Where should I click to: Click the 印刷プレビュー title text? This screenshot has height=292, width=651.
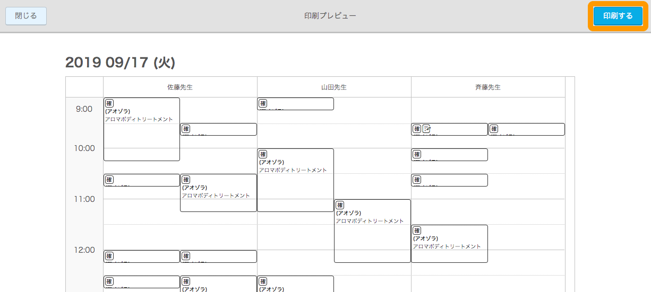[330, 16]
